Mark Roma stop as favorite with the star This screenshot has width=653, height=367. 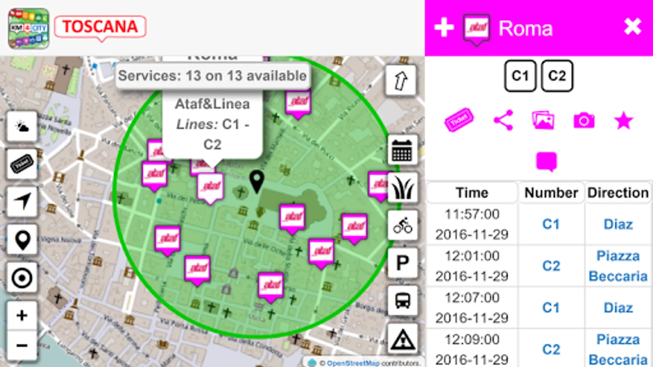[624, 121]
